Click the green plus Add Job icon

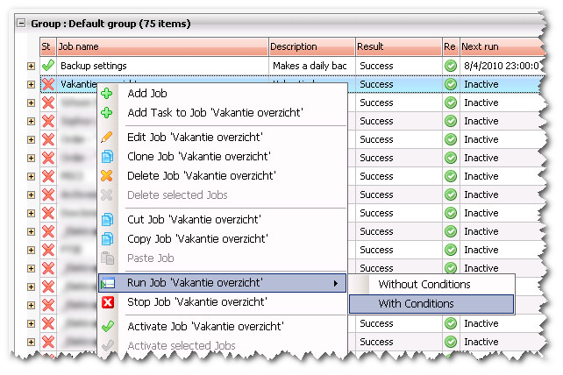click(107, 94)
